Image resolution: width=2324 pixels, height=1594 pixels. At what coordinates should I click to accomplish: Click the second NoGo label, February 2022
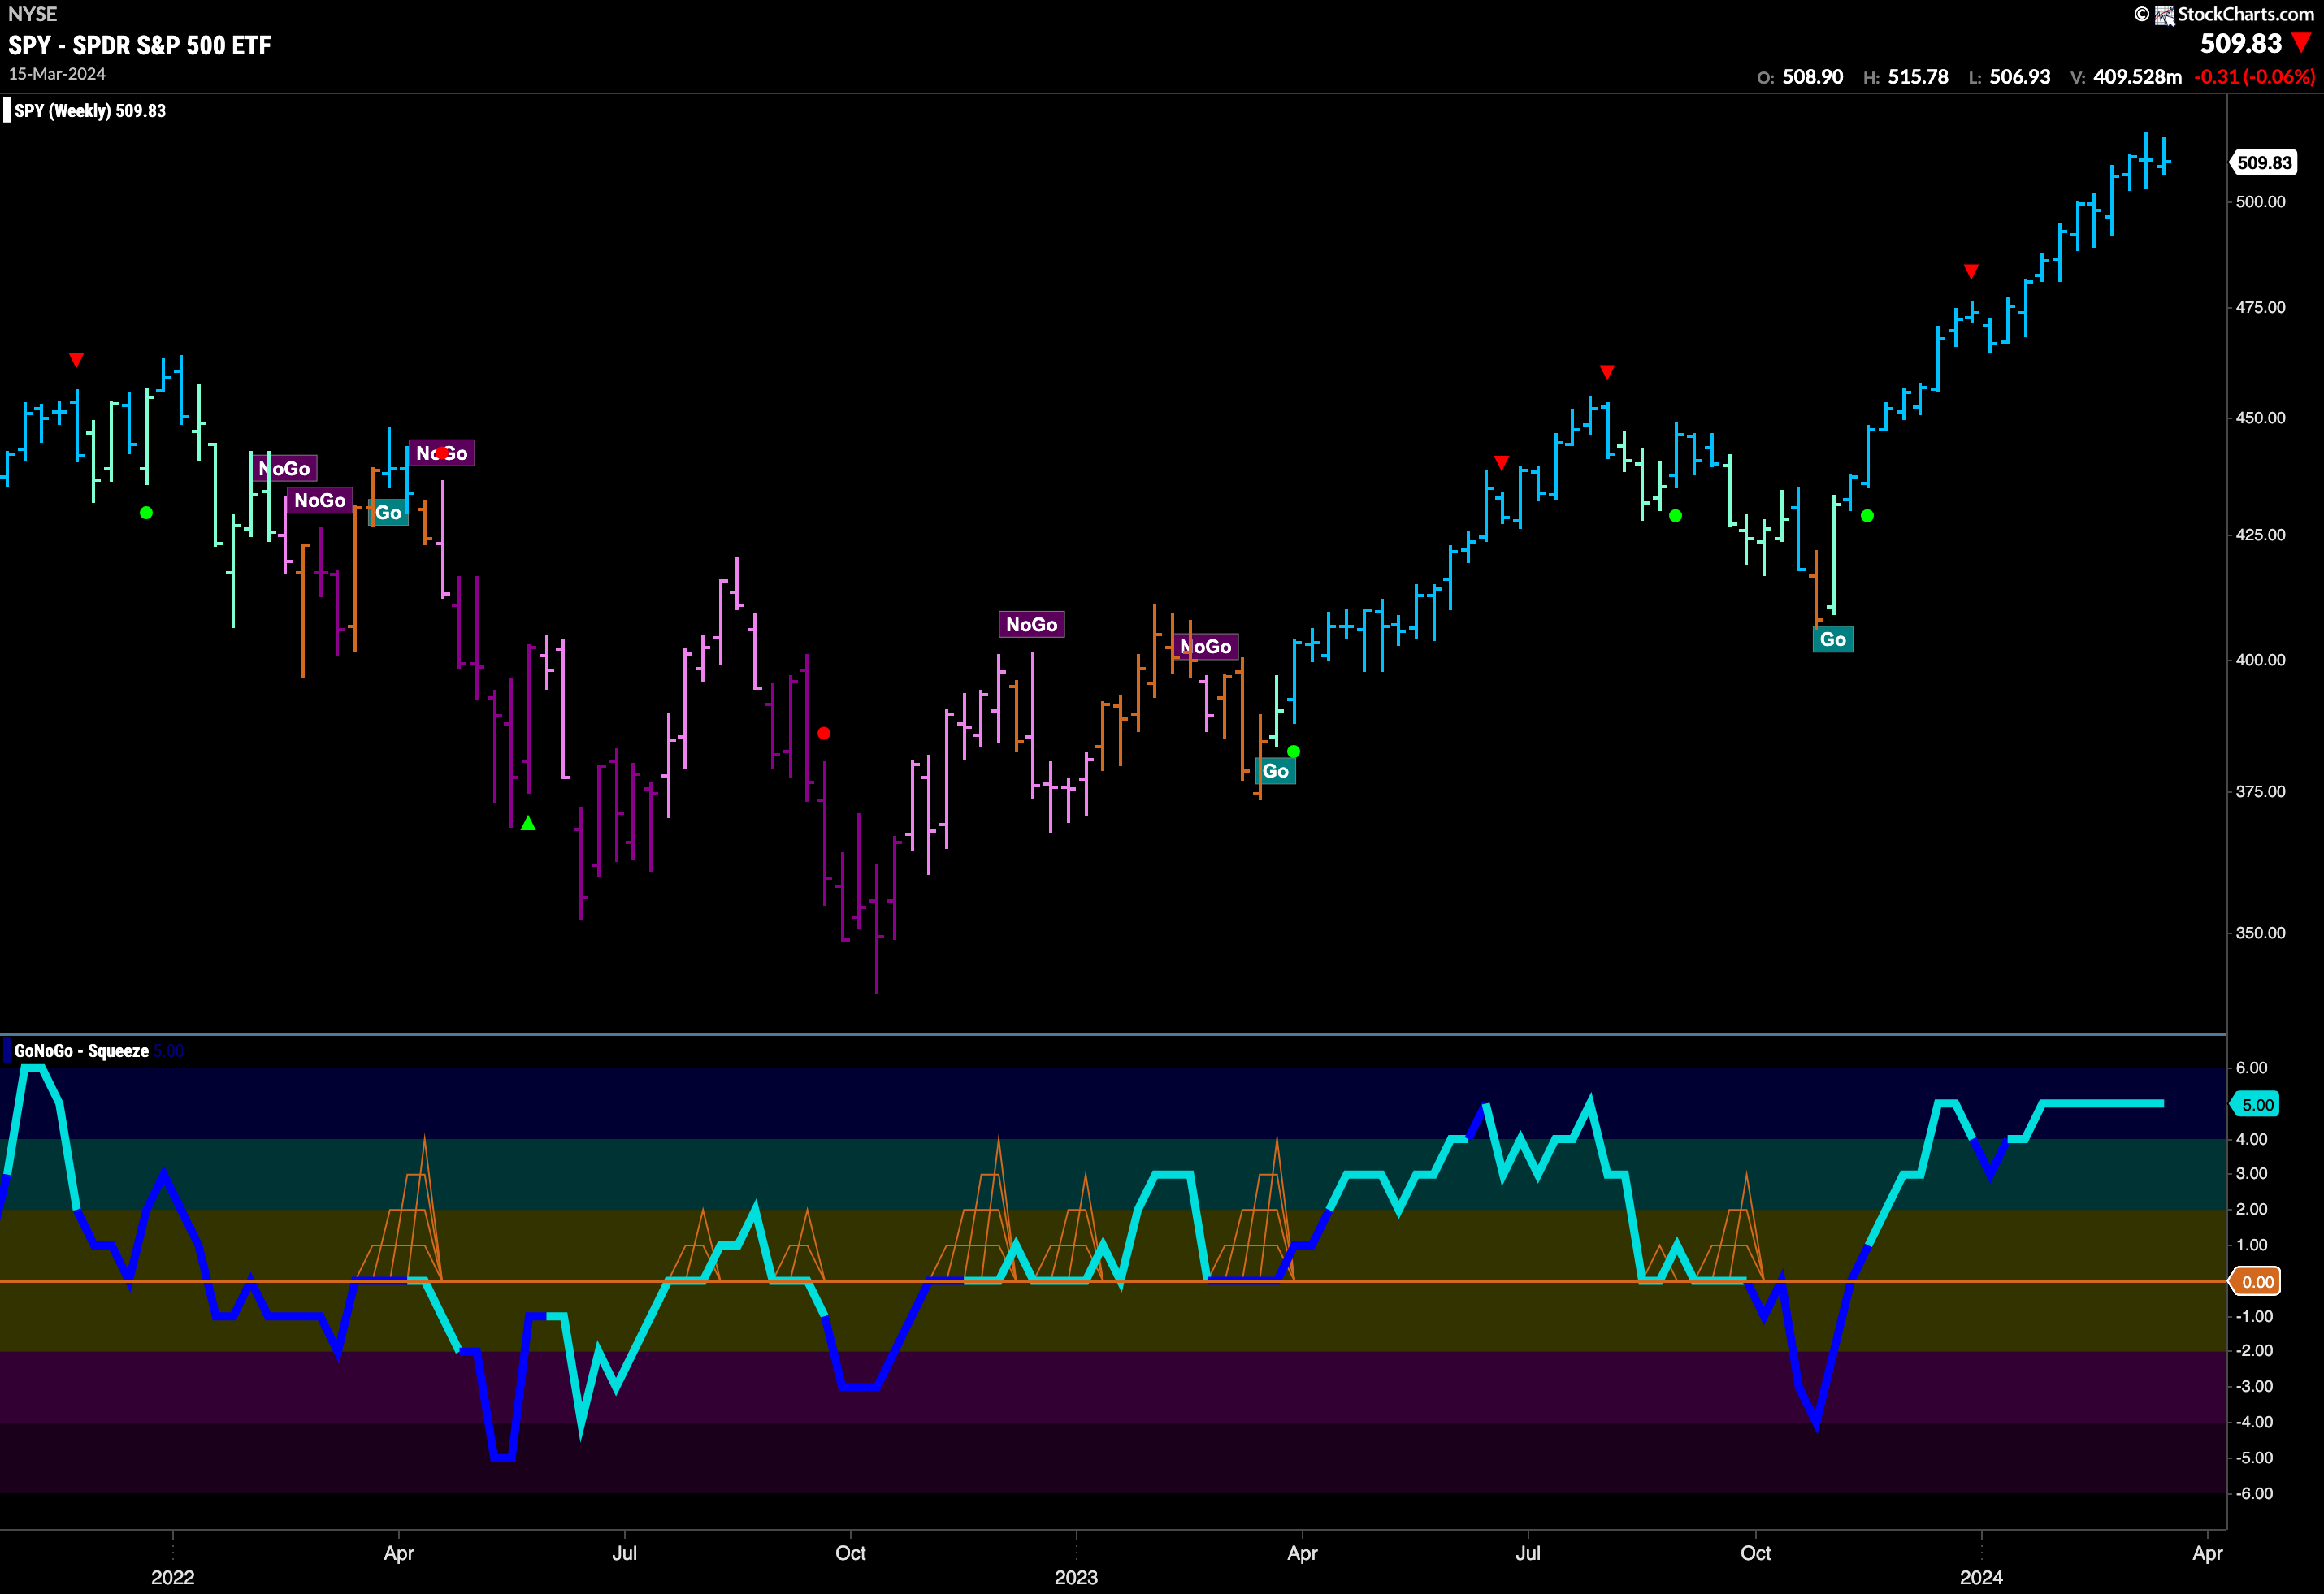click(x=320, y=500)
